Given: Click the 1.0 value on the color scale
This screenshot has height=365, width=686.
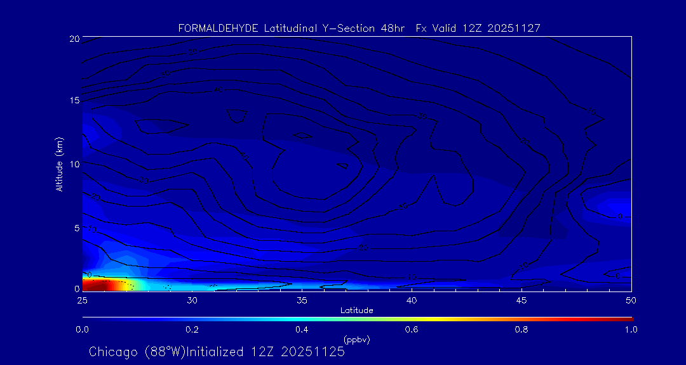Looking at the screenshot, I should click(x=631, y=330).
